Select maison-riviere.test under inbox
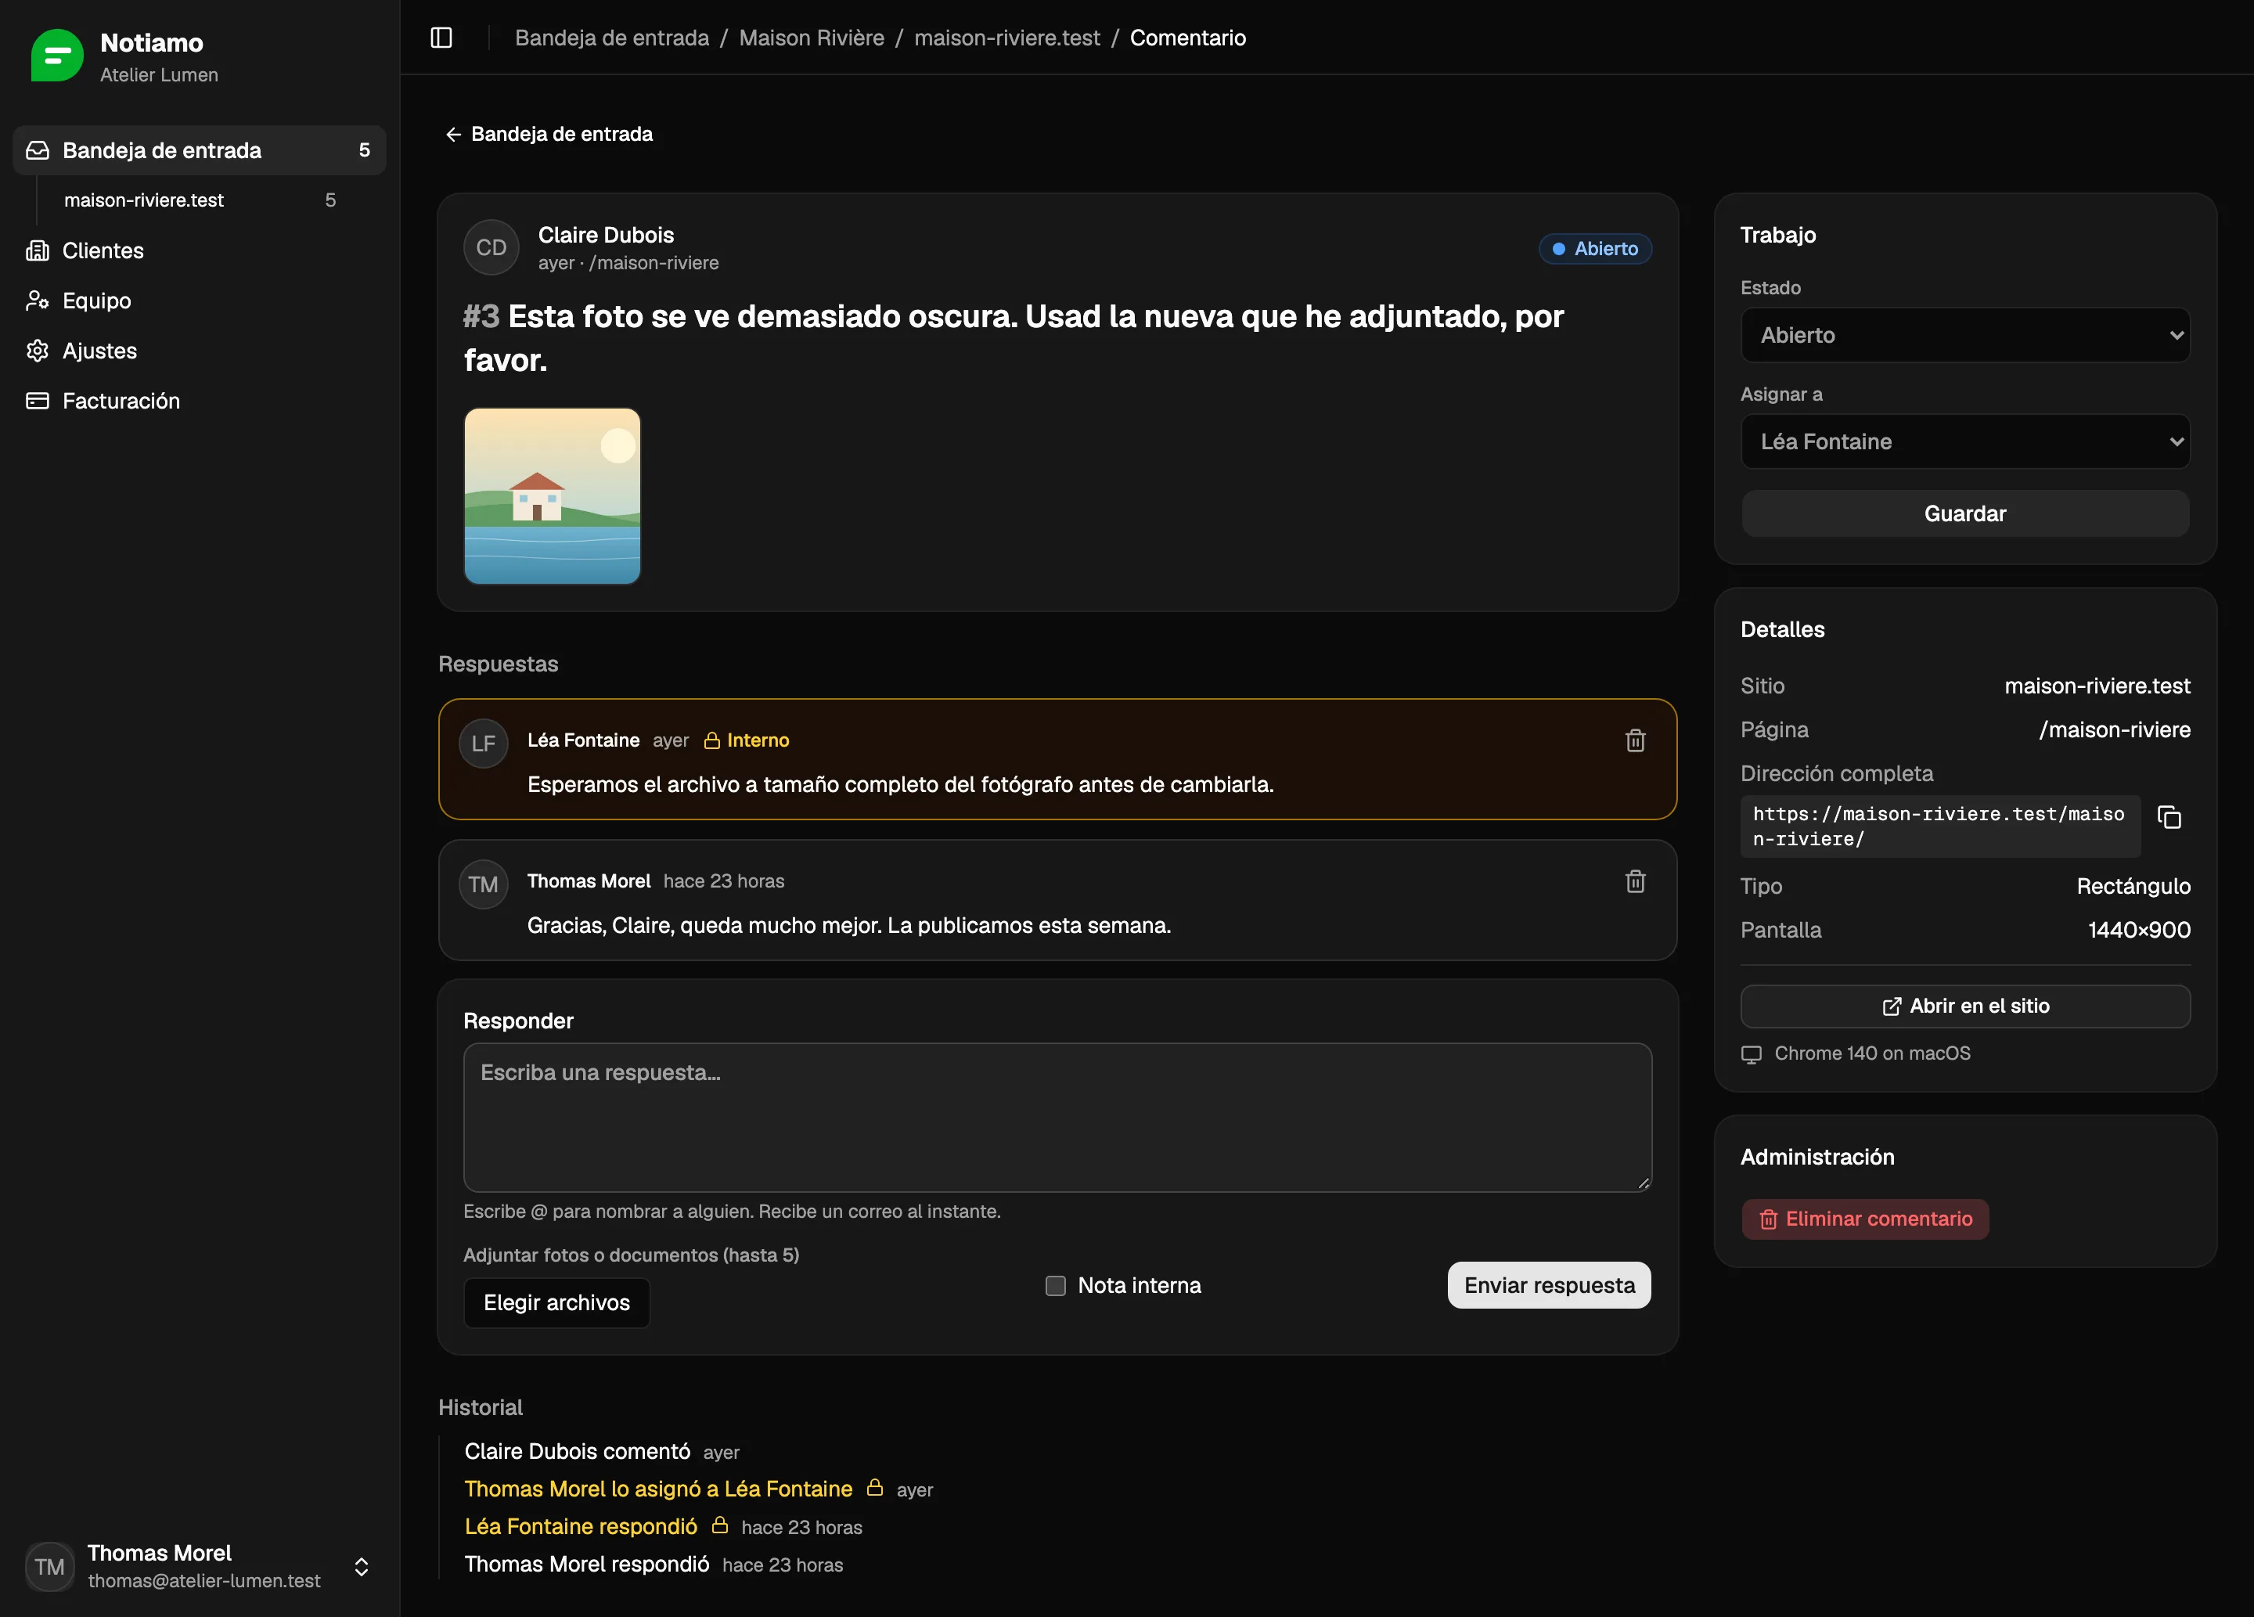Screen dimensions: 2254x1617 coord(200,200)
